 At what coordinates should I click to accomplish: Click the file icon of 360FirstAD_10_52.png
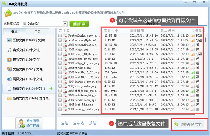[65, 77]
